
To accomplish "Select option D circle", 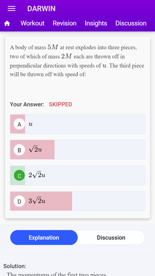I will pos(19,201).
